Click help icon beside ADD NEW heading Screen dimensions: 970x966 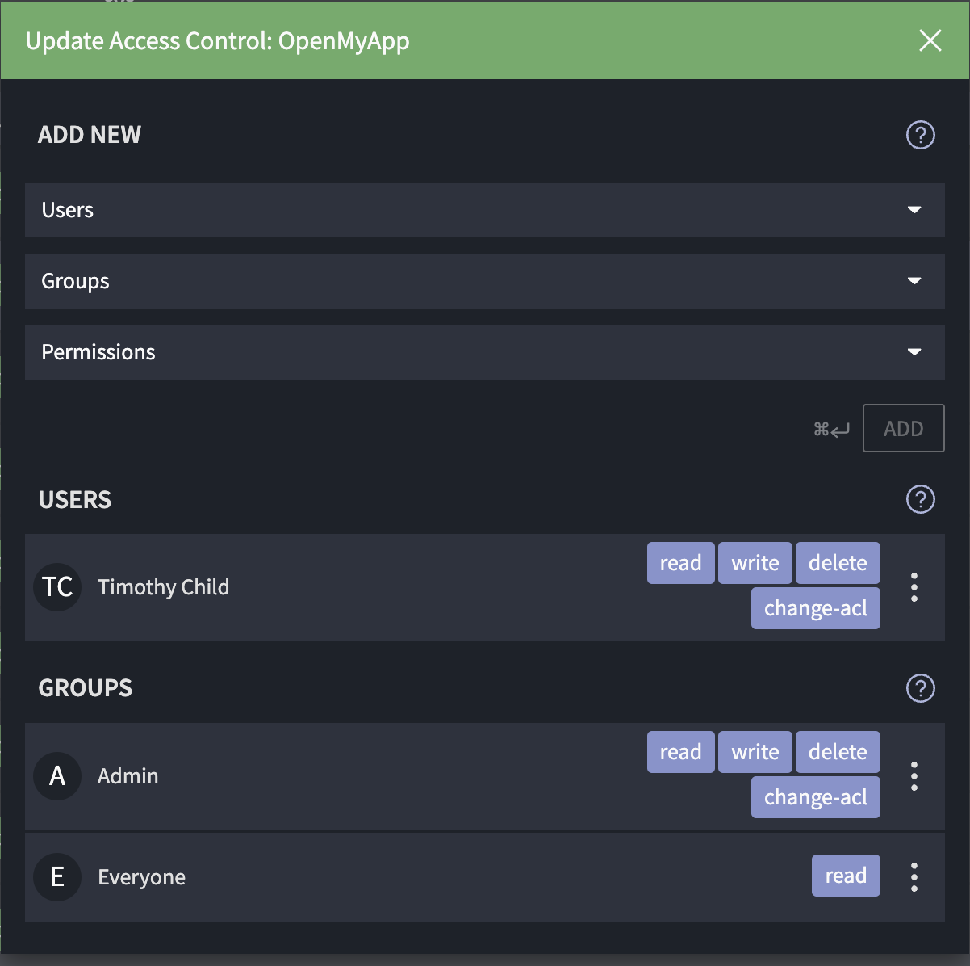[920, 135]
